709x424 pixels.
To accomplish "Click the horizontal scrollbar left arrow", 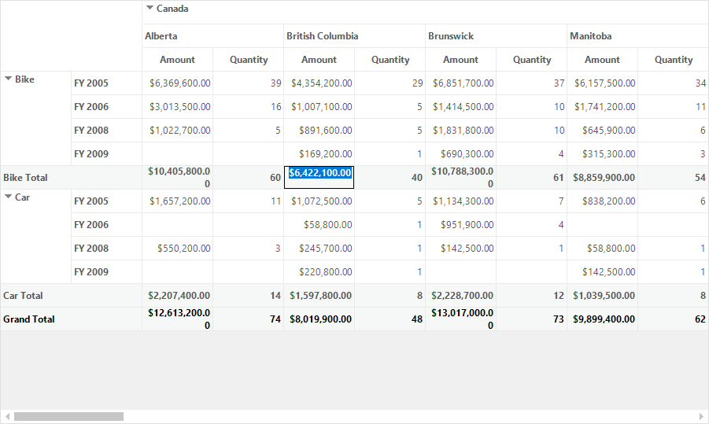I will click(7, 416).
